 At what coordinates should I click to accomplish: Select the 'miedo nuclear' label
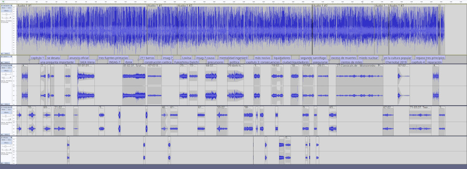pyautogui.click(x=368, y=58)
